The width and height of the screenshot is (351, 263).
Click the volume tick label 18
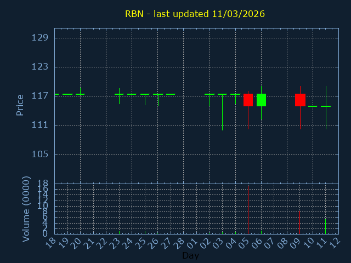43,183
